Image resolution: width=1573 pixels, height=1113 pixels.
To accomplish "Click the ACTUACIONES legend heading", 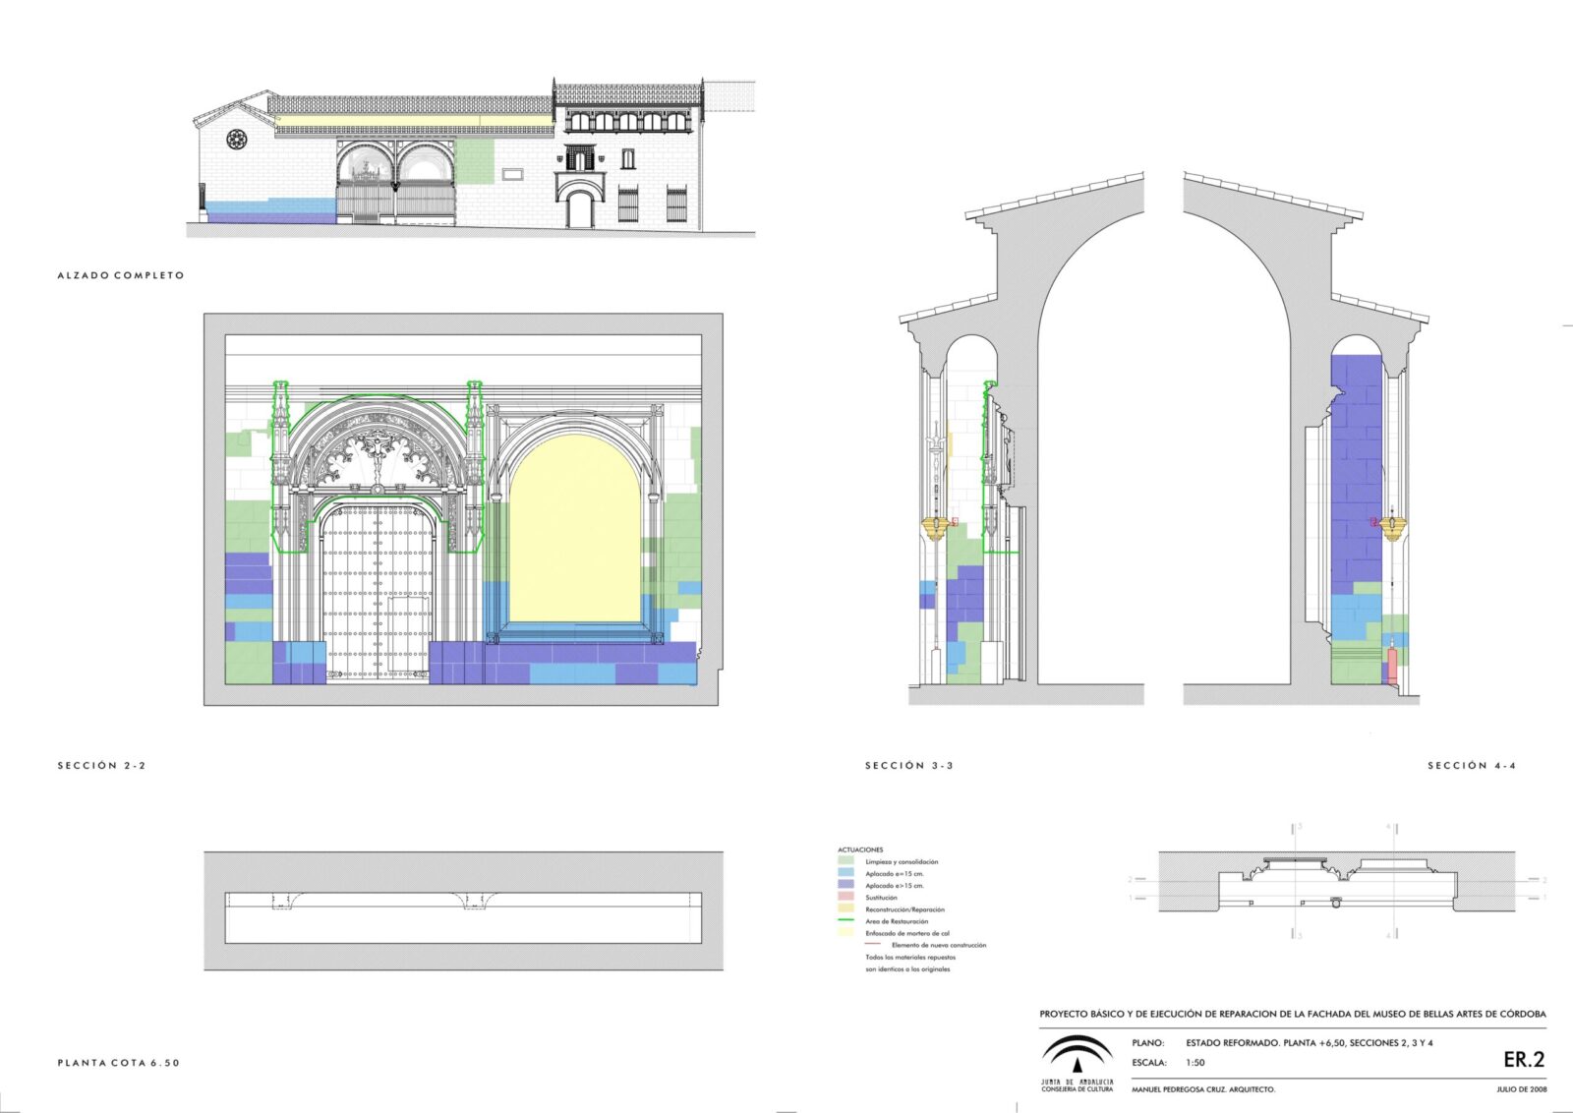I will click(x=860, y=849).
